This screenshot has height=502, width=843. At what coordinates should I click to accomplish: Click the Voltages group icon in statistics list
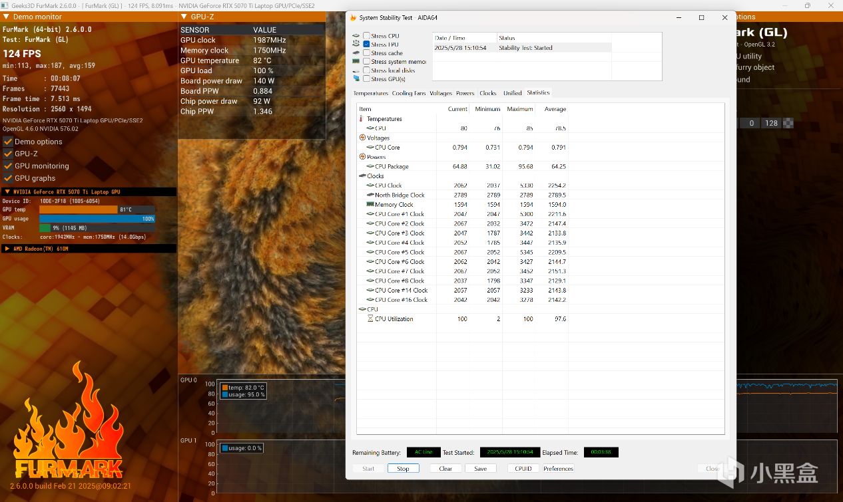click(x=362, y=138)
